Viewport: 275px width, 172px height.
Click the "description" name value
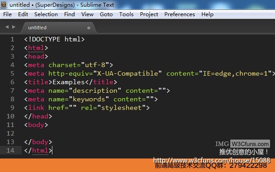(95, 91)
